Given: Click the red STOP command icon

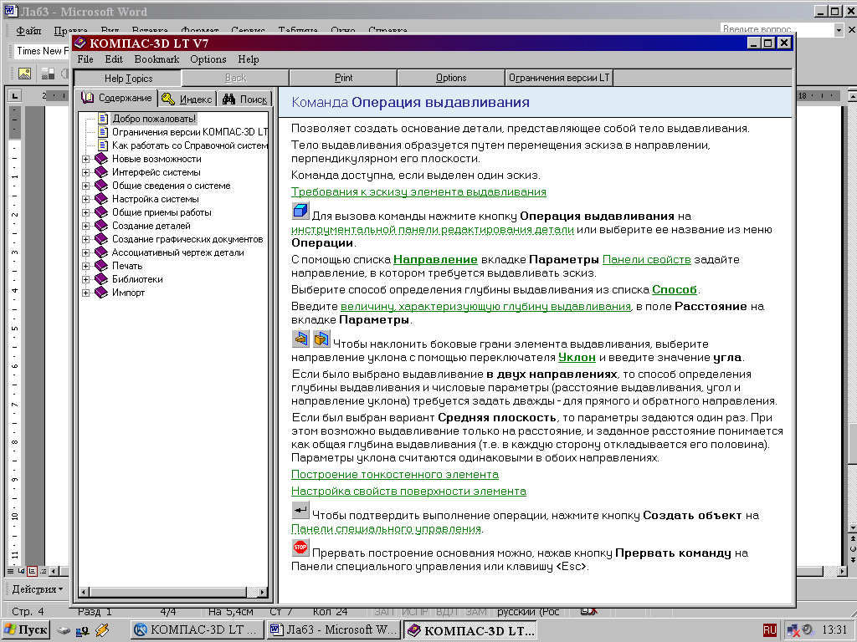Looking at the screenshot, I should point(300,547).
